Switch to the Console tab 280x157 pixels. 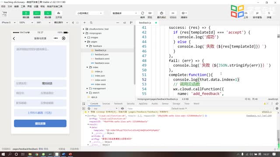pyautogui.click(x=94, y=104)
